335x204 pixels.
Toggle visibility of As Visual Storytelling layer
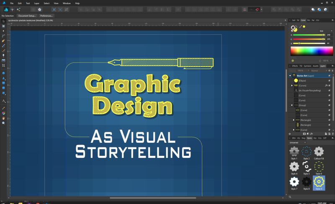(329, 90)
